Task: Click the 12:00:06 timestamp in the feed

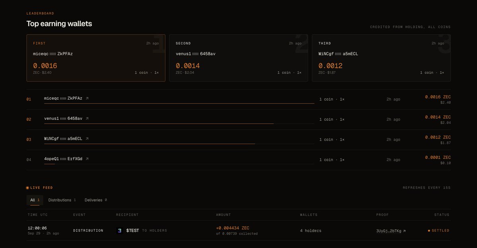Action: point(37,228)
